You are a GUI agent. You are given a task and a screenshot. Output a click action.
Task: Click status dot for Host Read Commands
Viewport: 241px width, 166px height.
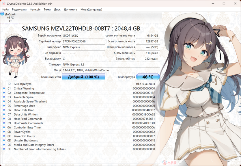coord(4,119)
